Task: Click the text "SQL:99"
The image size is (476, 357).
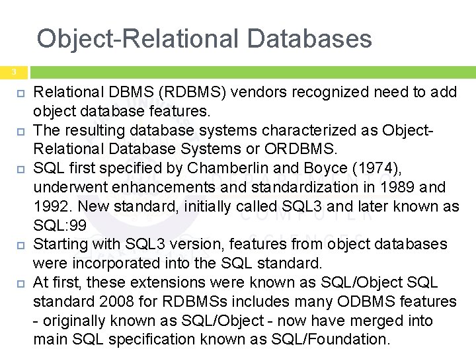Action: click(x=59, y=225)
